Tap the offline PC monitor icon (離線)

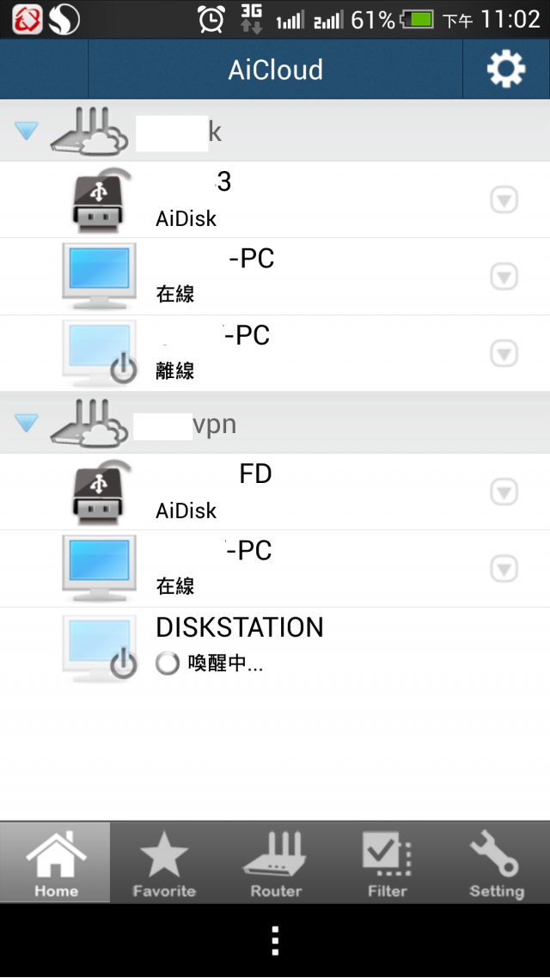click(x=99, y=354)
